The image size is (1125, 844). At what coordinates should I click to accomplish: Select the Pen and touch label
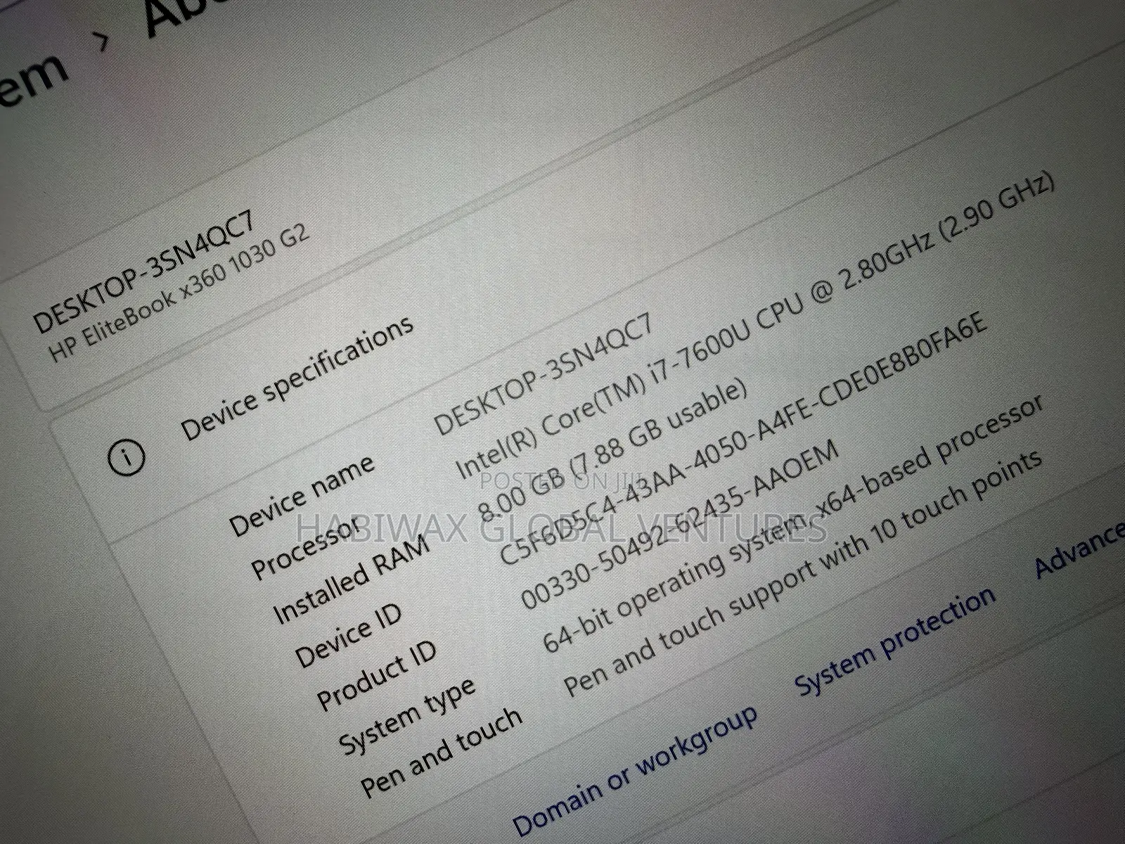click(442, 753)
